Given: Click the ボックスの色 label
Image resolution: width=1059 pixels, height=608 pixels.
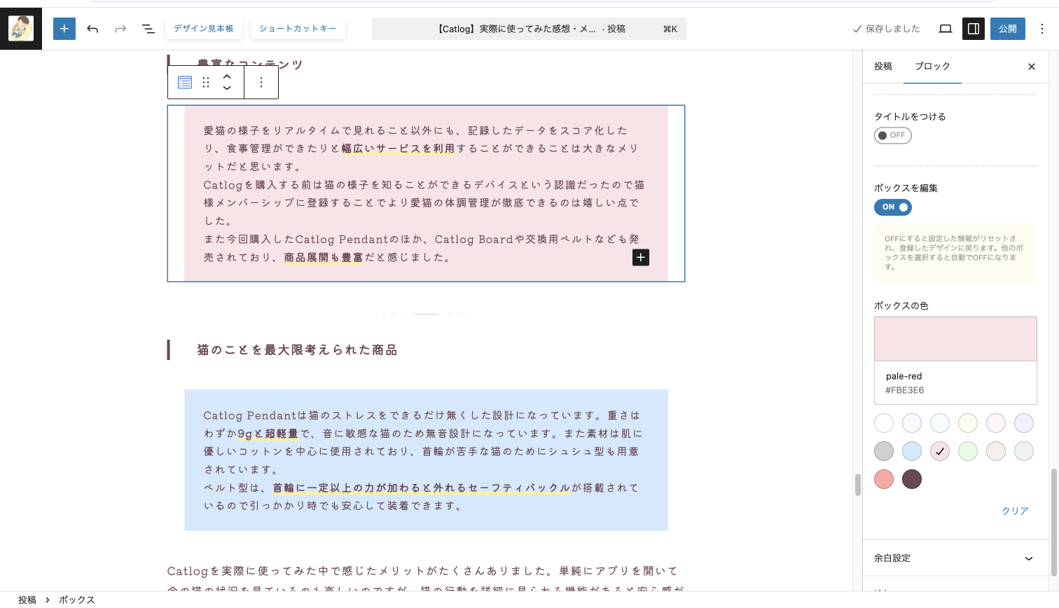Looking at the screenshot, I should (x=901, y=305).
